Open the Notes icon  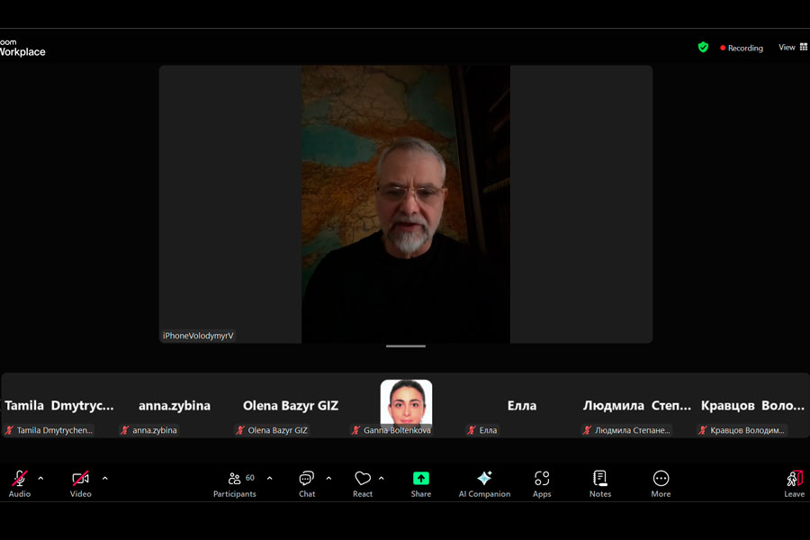[600, 479]
